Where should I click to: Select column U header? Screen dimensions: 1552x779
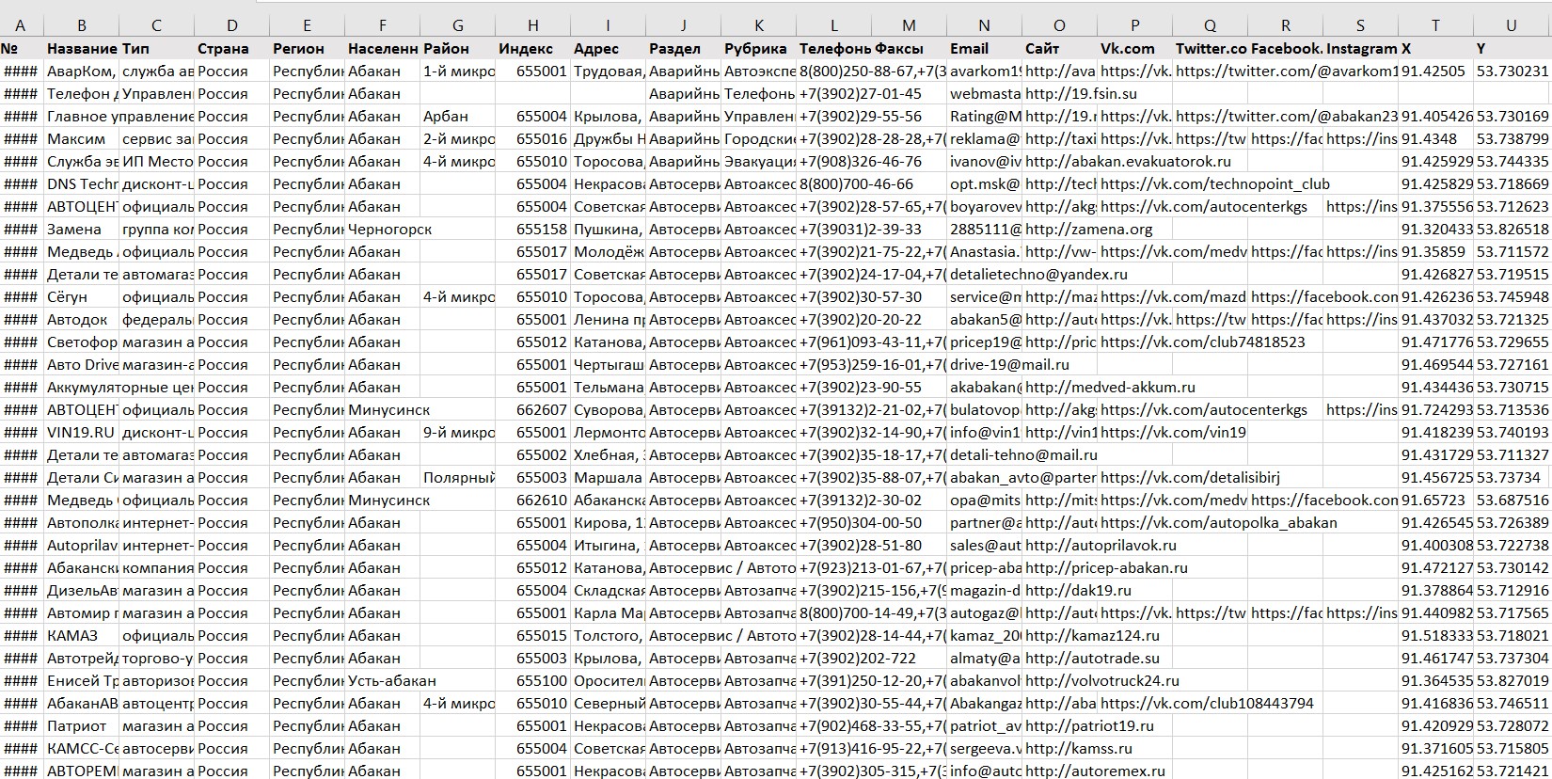(x=1511, y=26)
